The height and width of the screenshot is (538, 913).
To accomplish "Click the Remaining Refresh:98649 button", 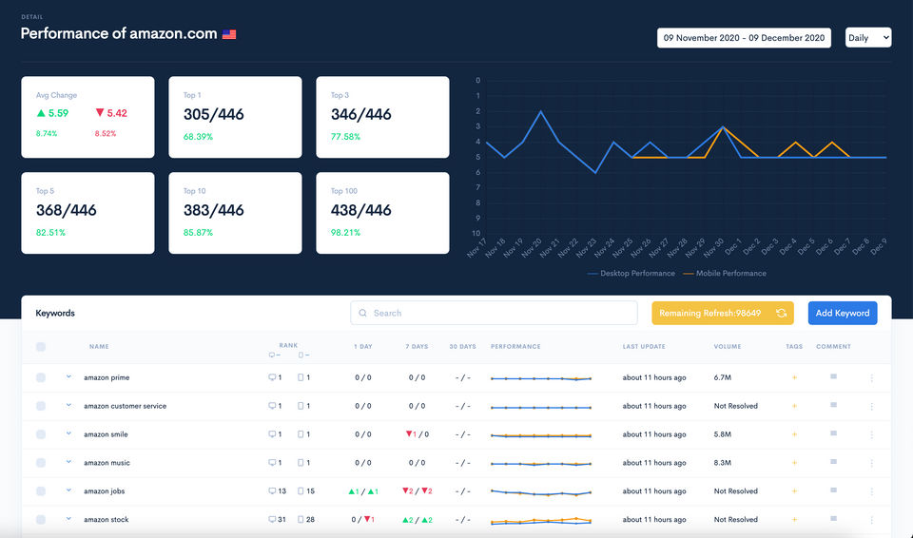I will [x=723, y=314].
